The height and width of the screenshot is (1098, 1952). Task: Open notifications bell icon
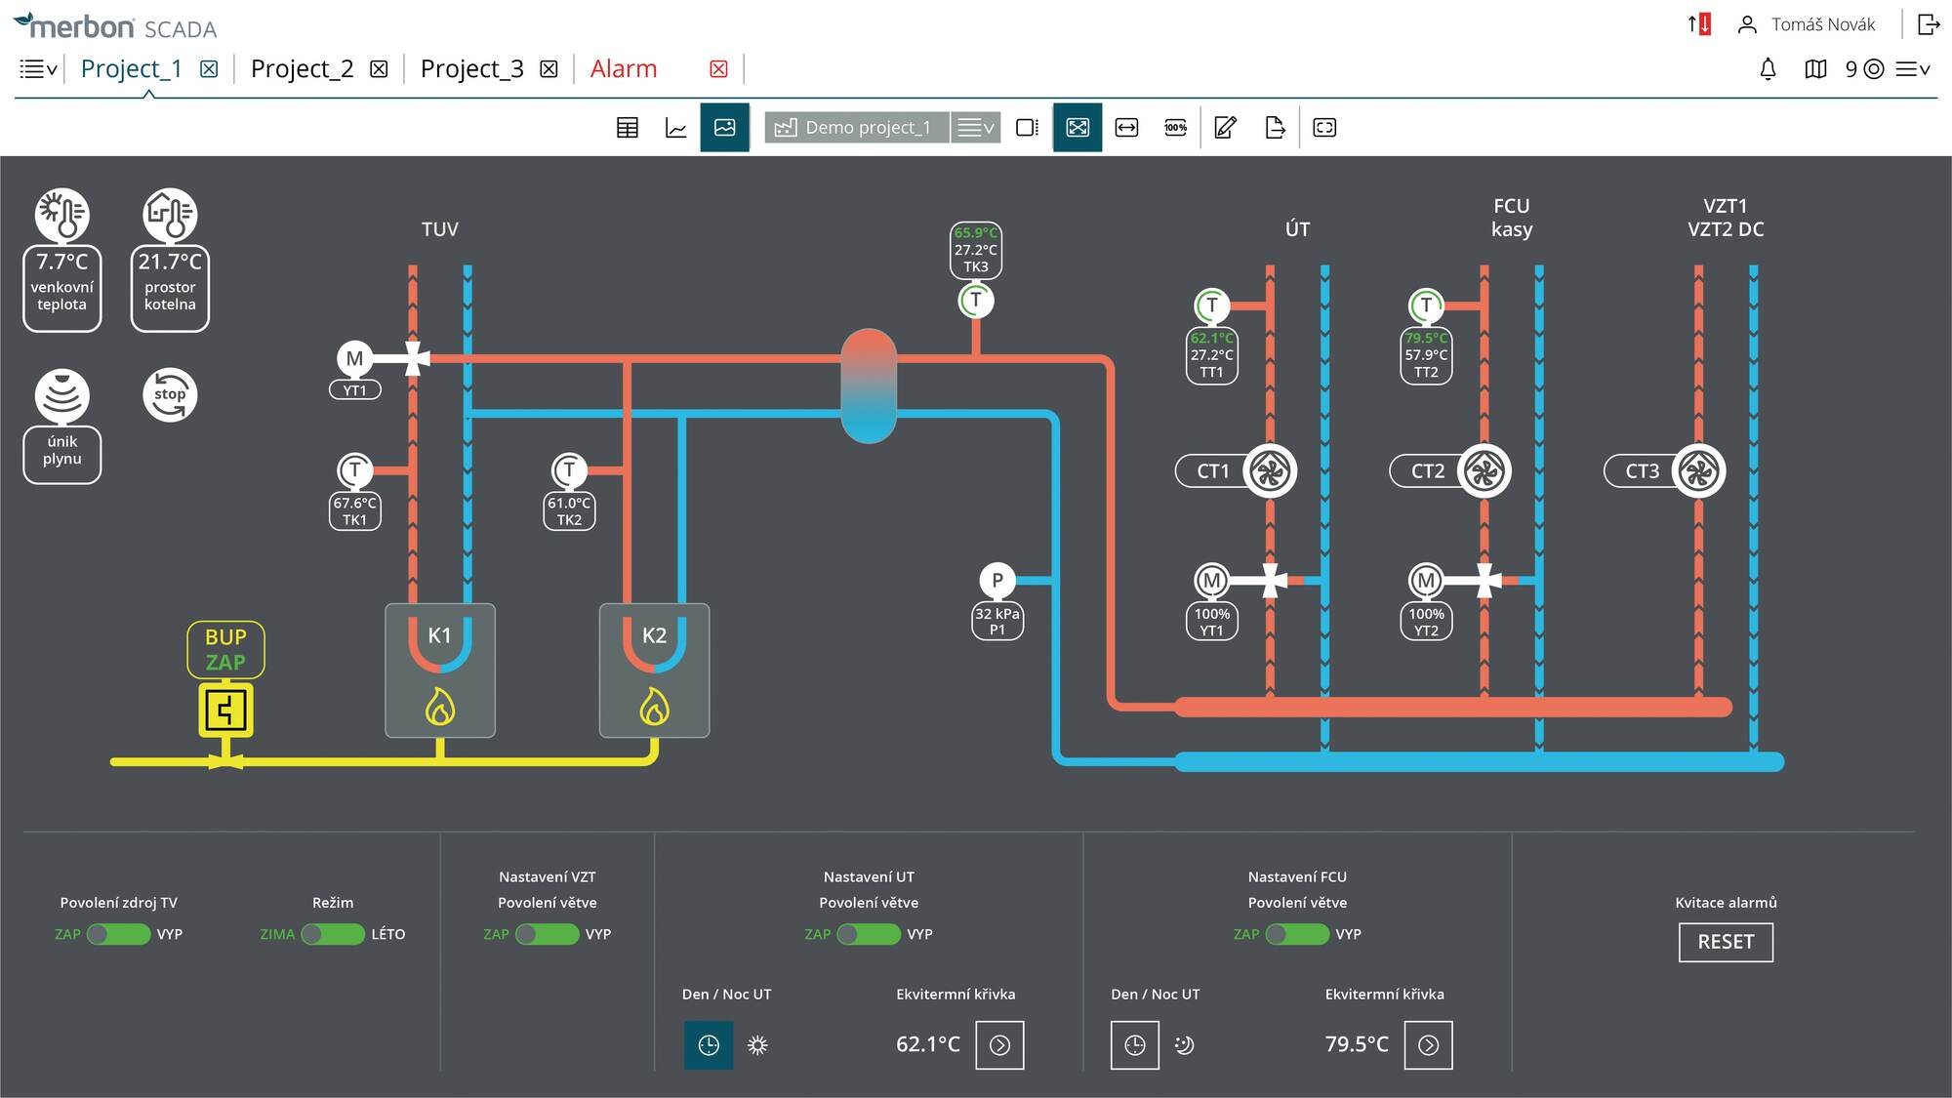point(1768,69)
